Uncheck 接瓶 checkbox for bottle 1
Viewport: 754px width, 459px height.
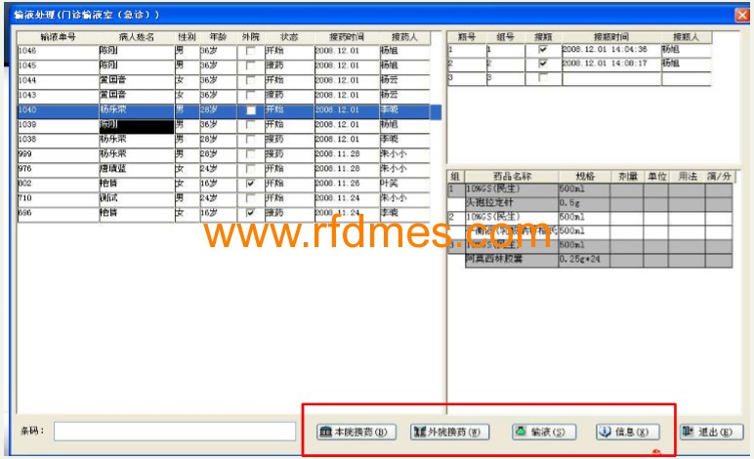(x=543, y=50)
